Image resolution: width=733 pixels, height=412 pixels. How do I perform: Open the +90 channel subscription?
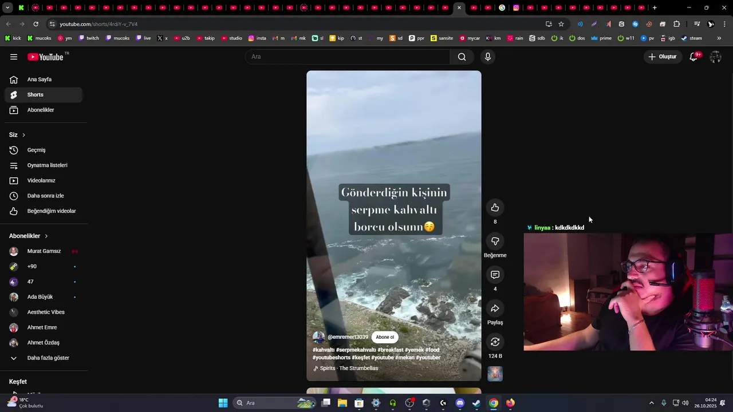pos(44,266)
